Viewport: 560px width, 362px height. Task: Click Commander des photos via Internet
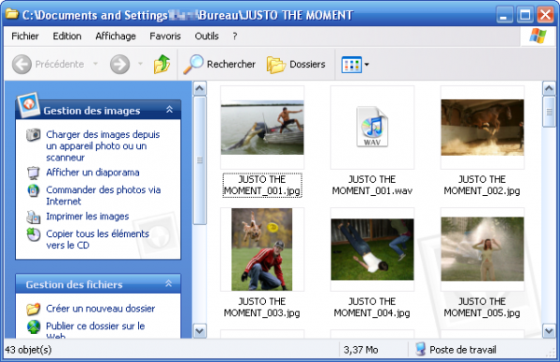(x=104, y=196)
